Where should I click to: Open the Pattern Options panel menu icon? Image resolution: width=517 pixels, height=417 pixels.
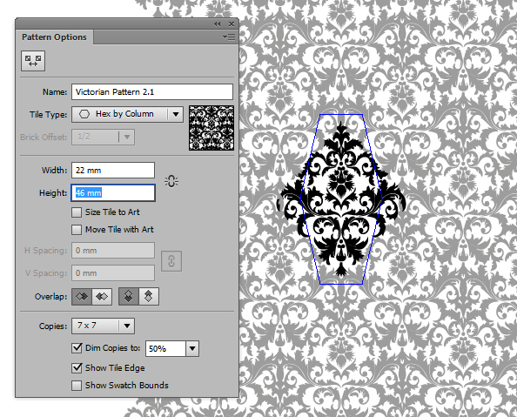click(229, 37)
